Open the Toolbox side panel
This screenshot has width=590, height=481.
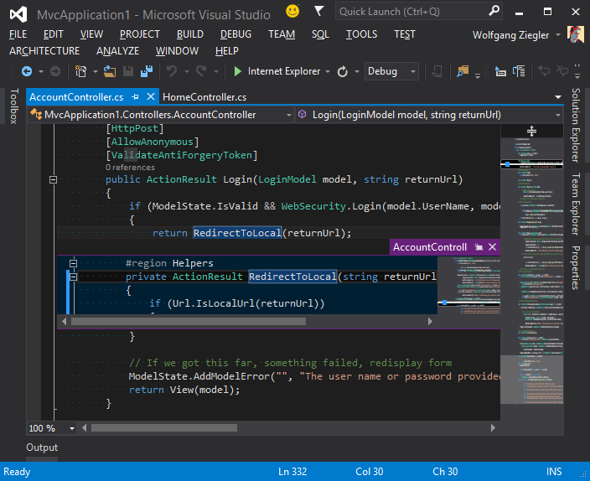pyautogui.click(x=13, y=106)
